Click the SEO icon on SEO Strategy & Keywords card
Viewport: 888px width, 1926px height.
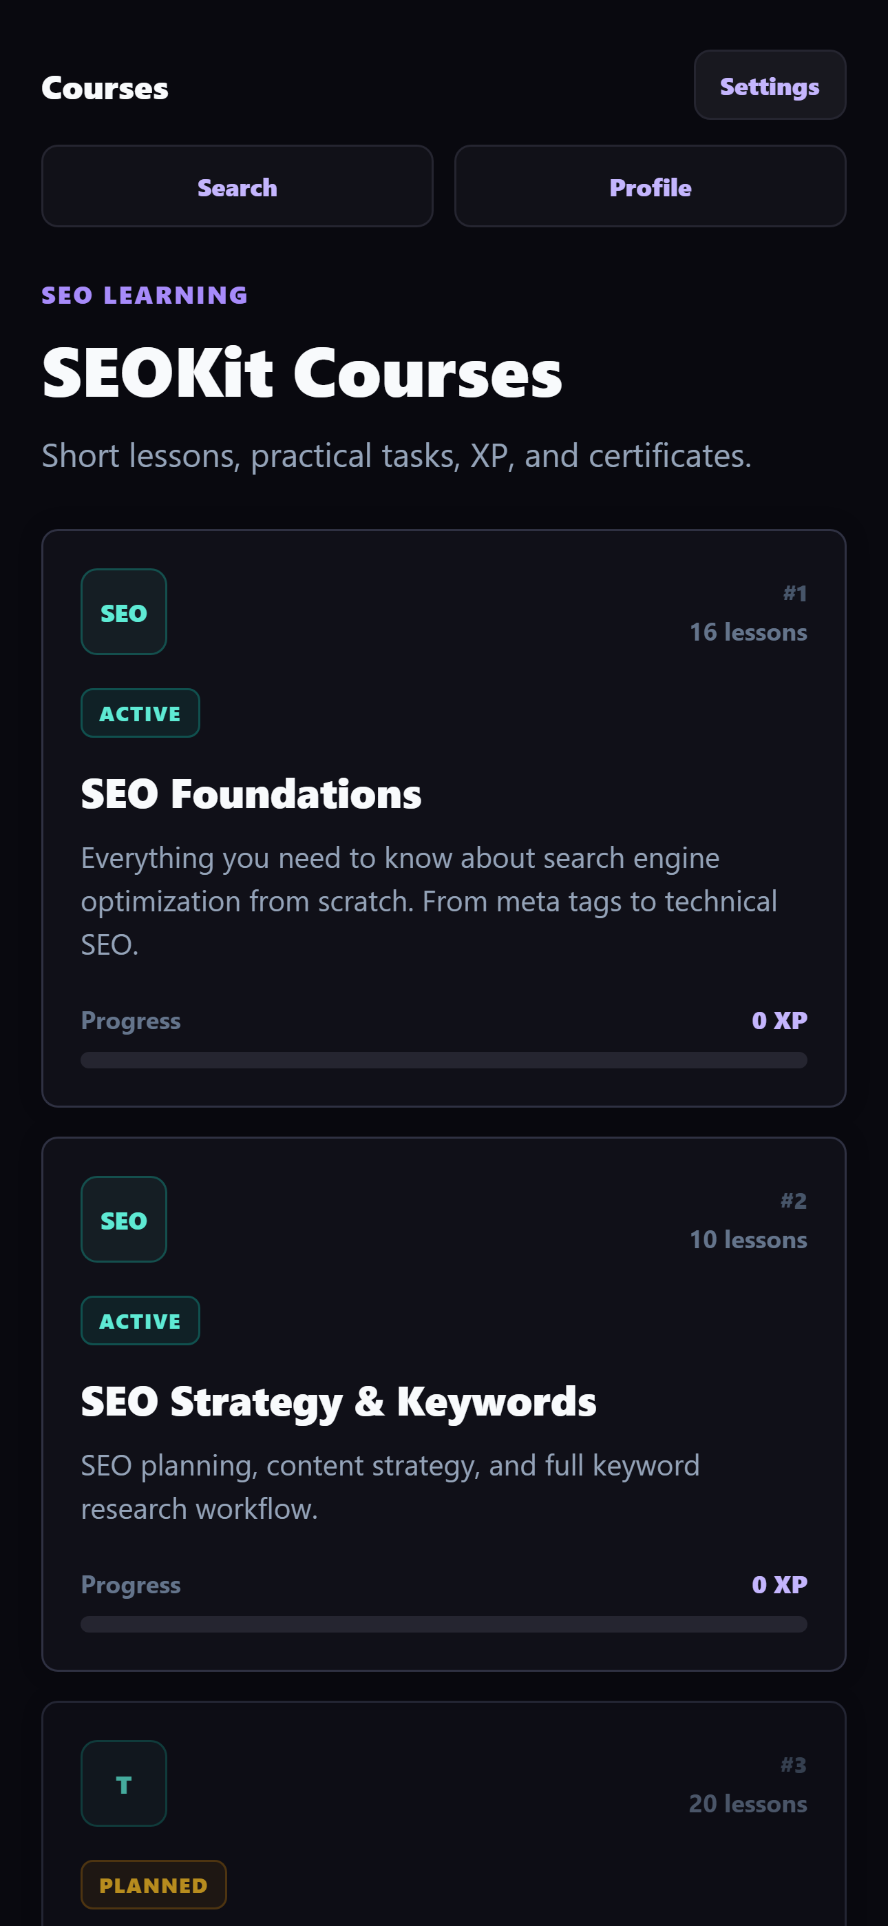pyautogui.click(x=123, y=1219)
